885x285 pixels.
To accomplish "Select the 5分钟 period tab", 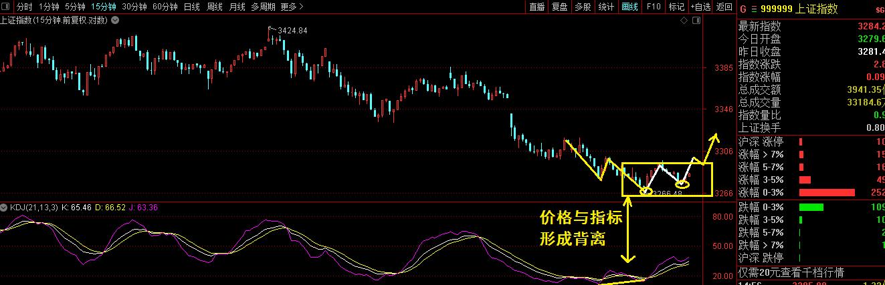I will pos(75,7).
